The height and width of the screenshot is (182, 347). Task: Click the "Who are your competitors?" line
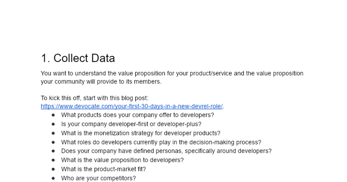98,178
